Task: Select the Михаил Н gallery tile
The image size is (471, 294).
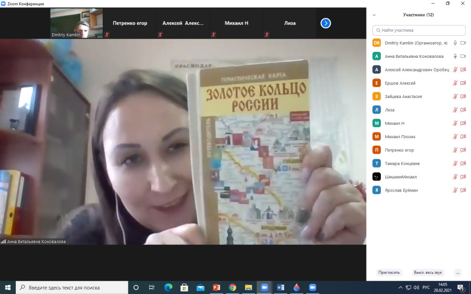Action: (236, 23)
